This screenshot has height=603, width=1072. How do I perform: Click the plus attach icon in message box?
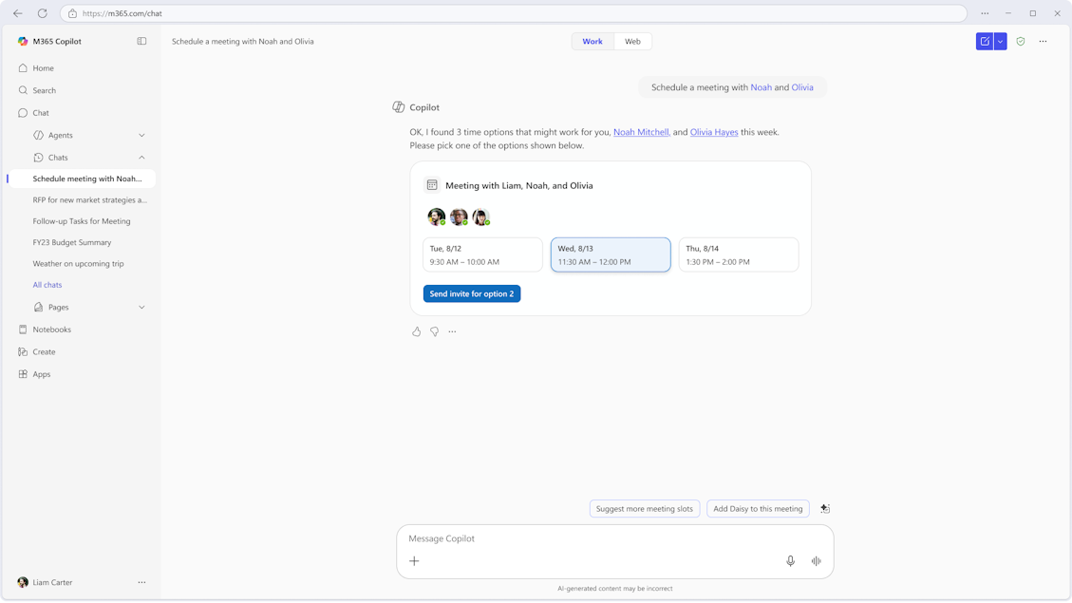[x=414, y=561]
